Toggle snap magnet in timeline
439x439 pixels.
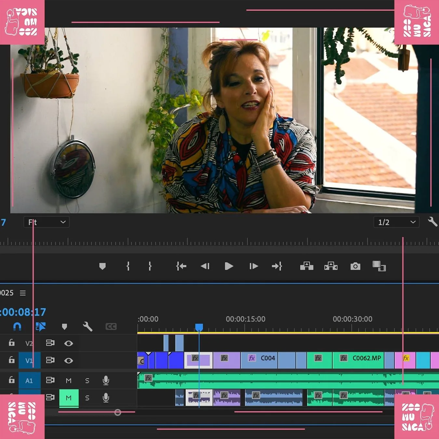[17, 326]
